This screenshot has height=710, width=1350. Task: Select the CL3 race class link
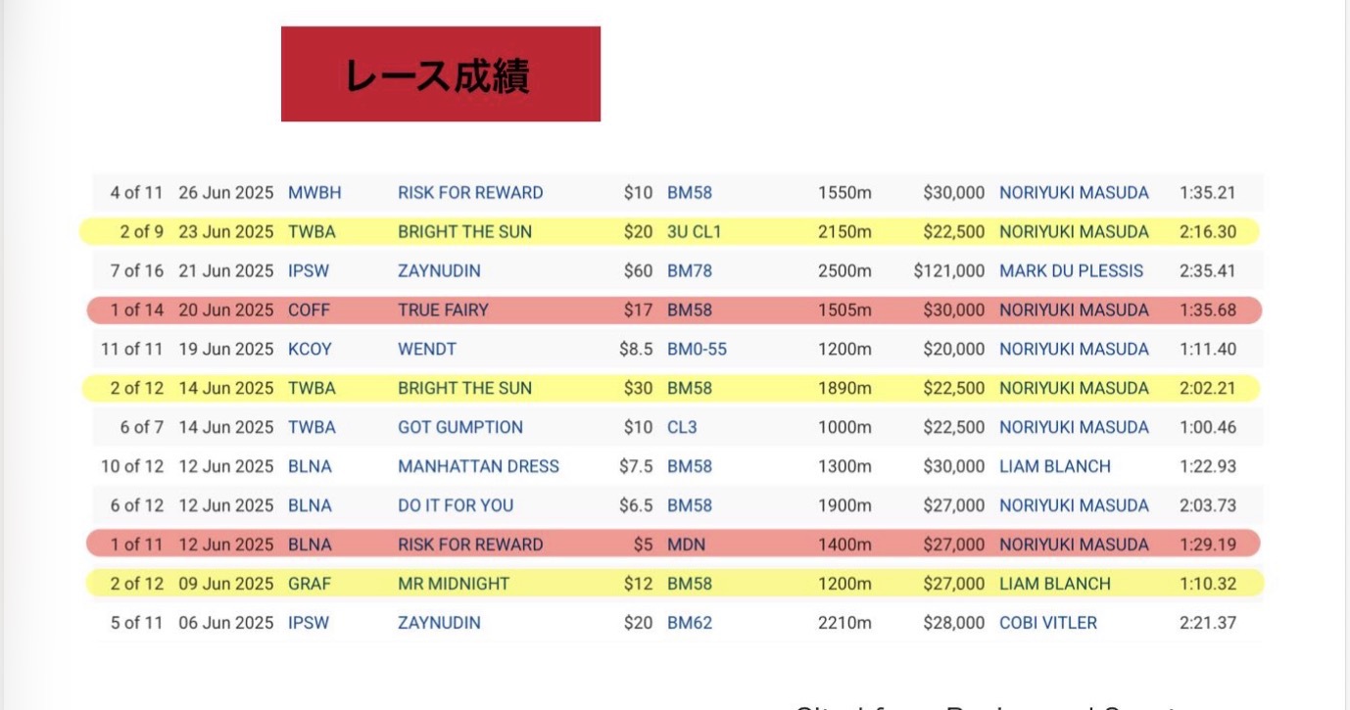[x=682, y=428]
